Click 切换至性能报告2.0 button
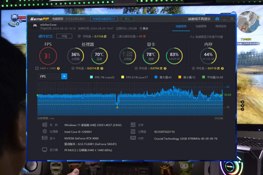Viewport: 263px width, 175px height. (x=104, y=19)
